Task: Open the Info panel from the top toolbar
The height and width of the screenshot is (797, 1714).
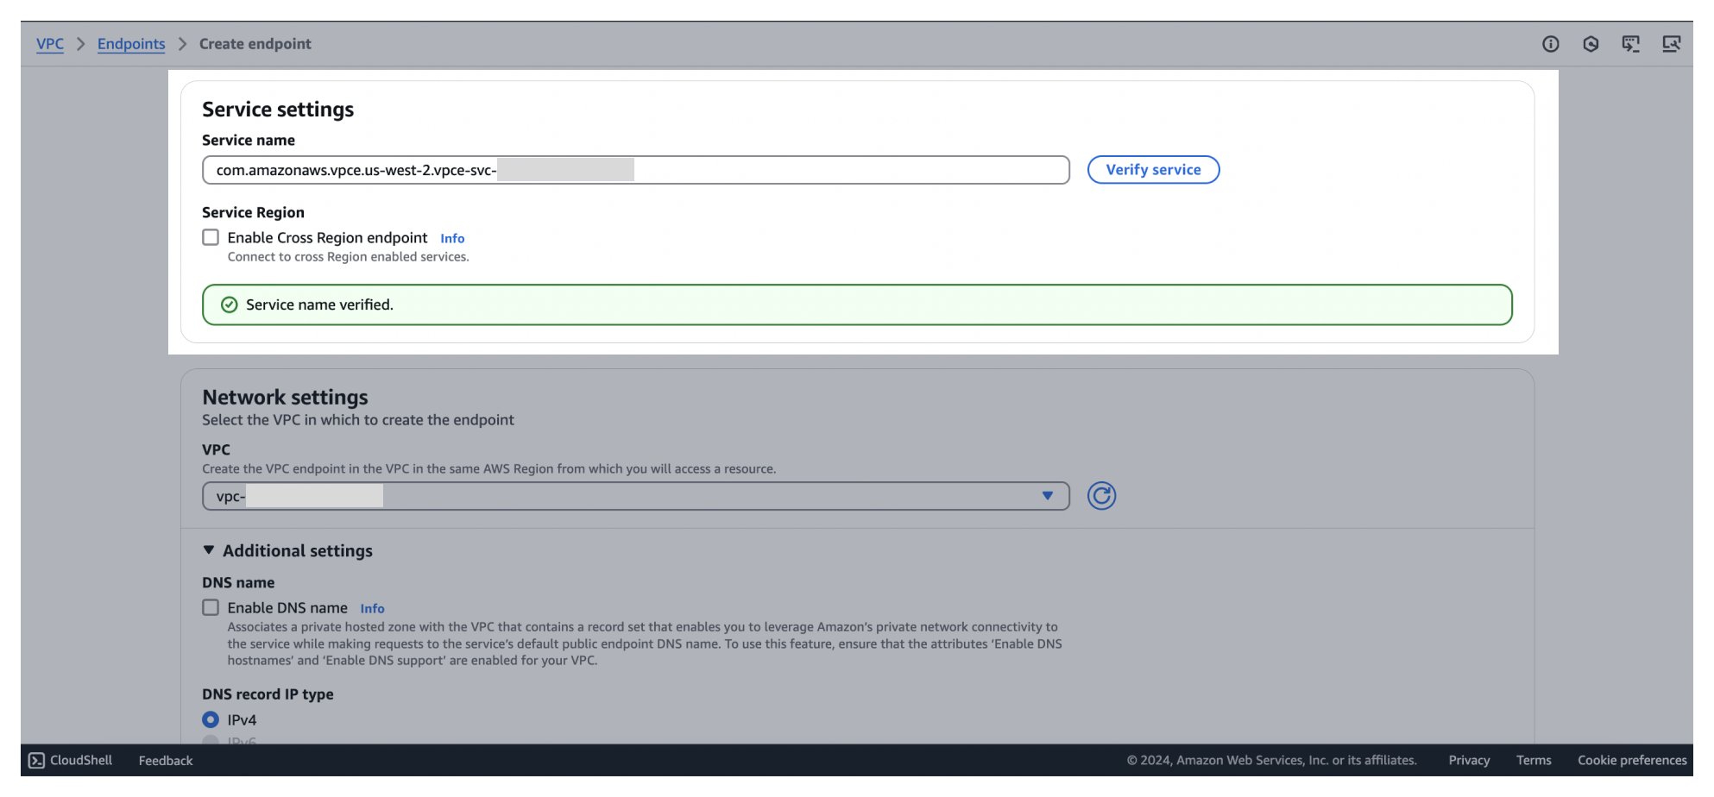Action: pyautogui.click(x=1551, y=44)
